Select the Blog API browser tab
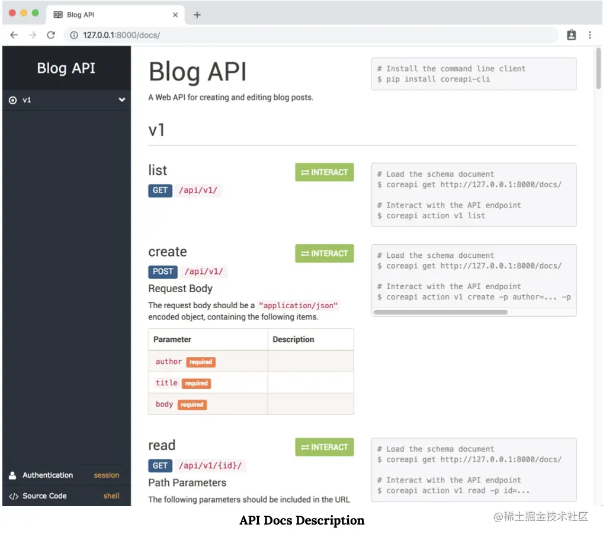603x537 pixels. coord(116,15)
